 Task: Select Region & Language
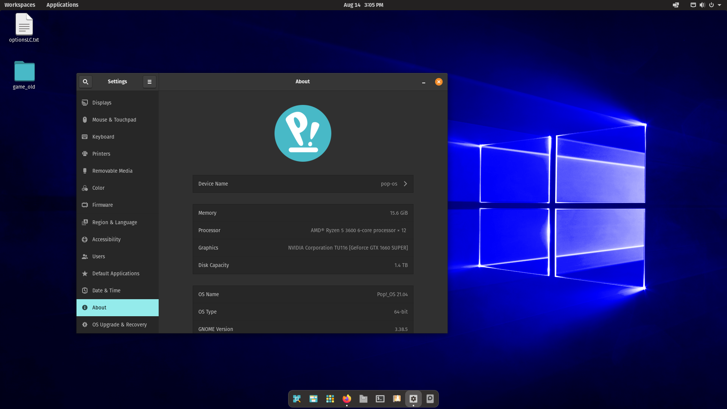coord(114,222)
